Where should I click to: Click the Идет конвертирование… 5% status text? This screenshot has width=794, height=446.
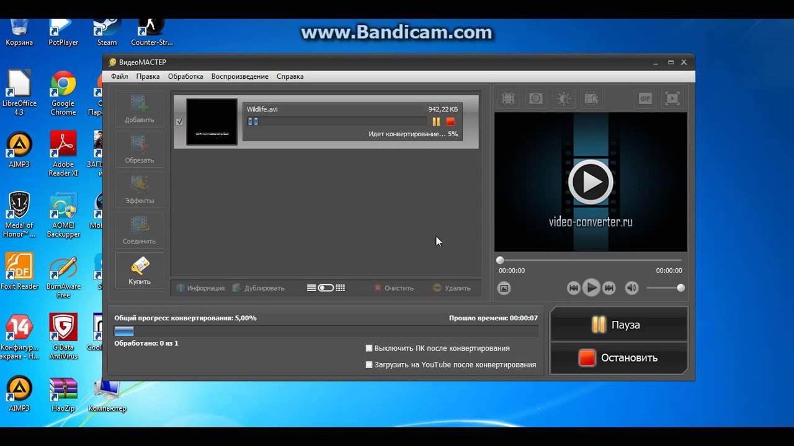point(413,134)
